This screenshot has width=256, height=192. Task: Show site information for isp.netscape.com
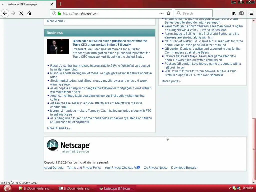(54, 13)
